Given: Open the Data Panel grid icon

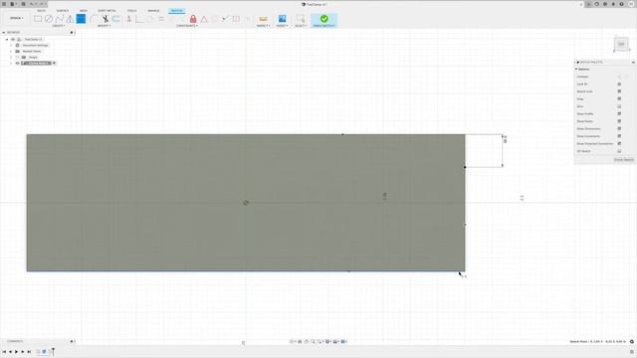Looking at the screenshot, I should [x=4, y=4].
